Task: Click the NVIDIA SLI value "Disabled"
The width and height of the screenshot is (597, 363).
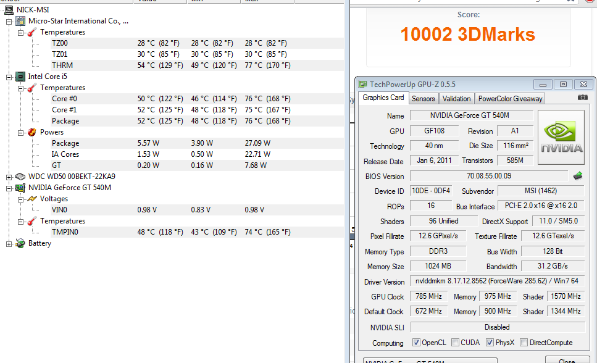Action: click(497, 327)
